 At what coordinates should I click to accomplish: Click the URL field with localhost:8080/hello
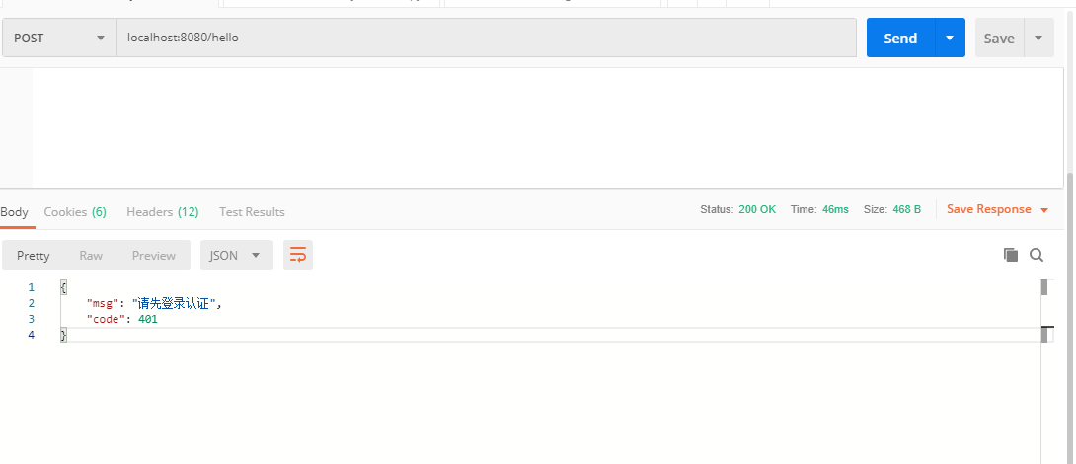487,38
